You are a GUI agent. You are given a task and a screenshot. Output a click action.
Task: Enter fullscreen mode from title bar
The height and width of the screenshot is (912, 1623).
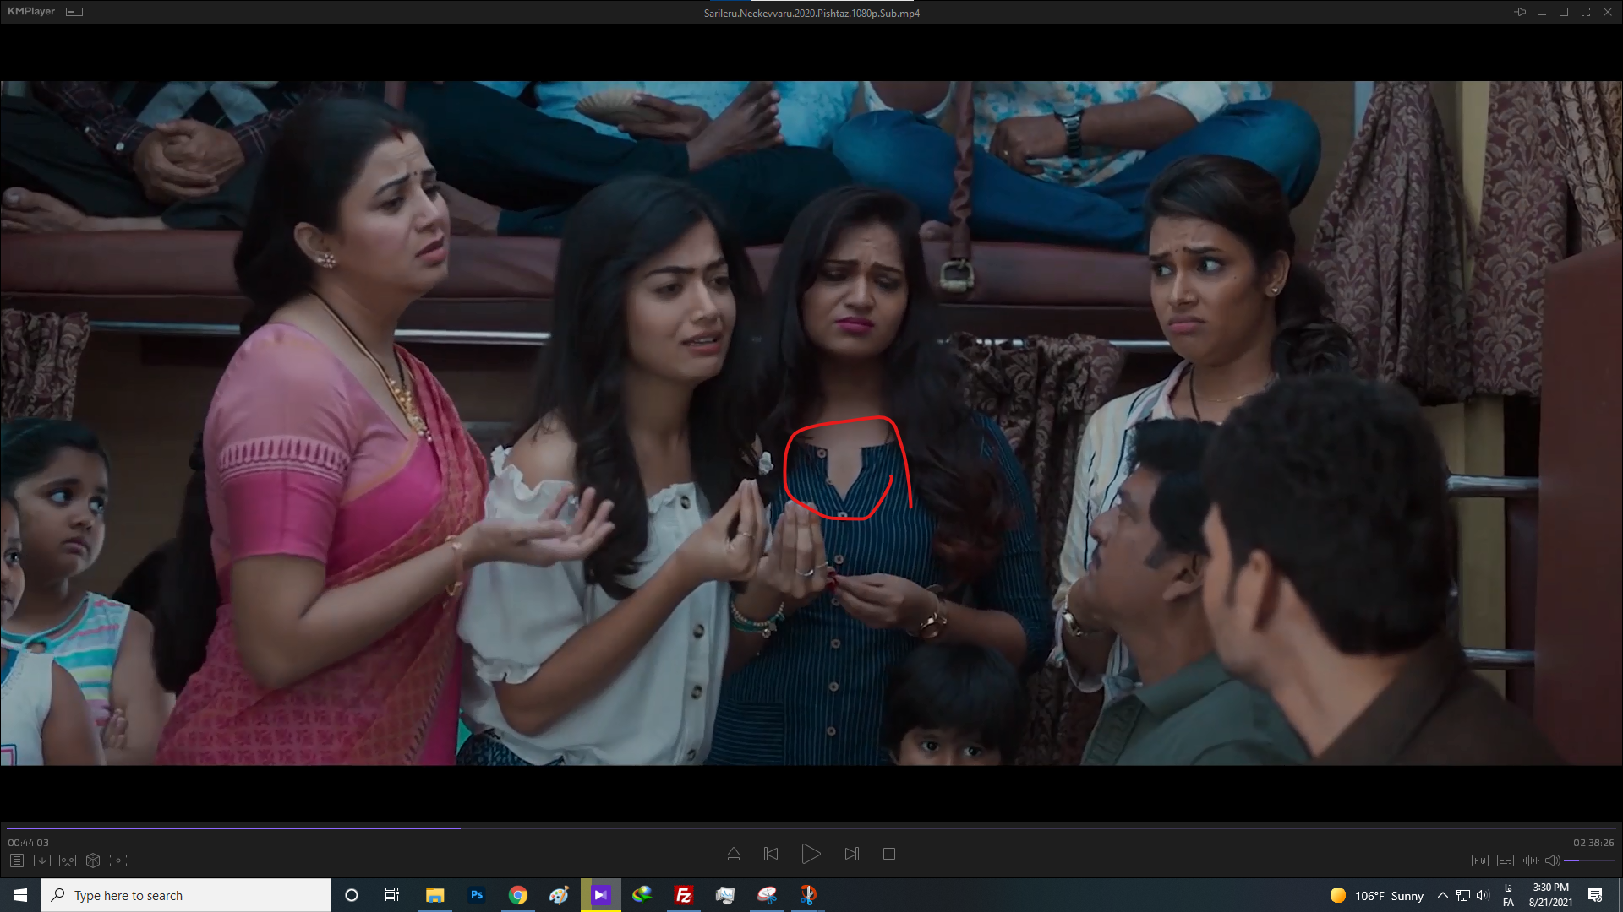tap(1586, 12)
